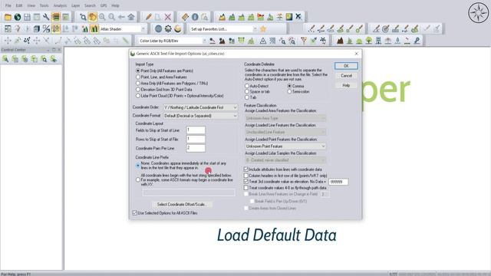Toggle Include attributes from lines checkbox

pos(246,169)
